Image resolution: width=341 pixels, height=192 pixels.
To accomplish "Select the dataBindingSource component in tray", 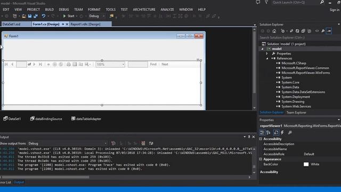I will (46, 119).
